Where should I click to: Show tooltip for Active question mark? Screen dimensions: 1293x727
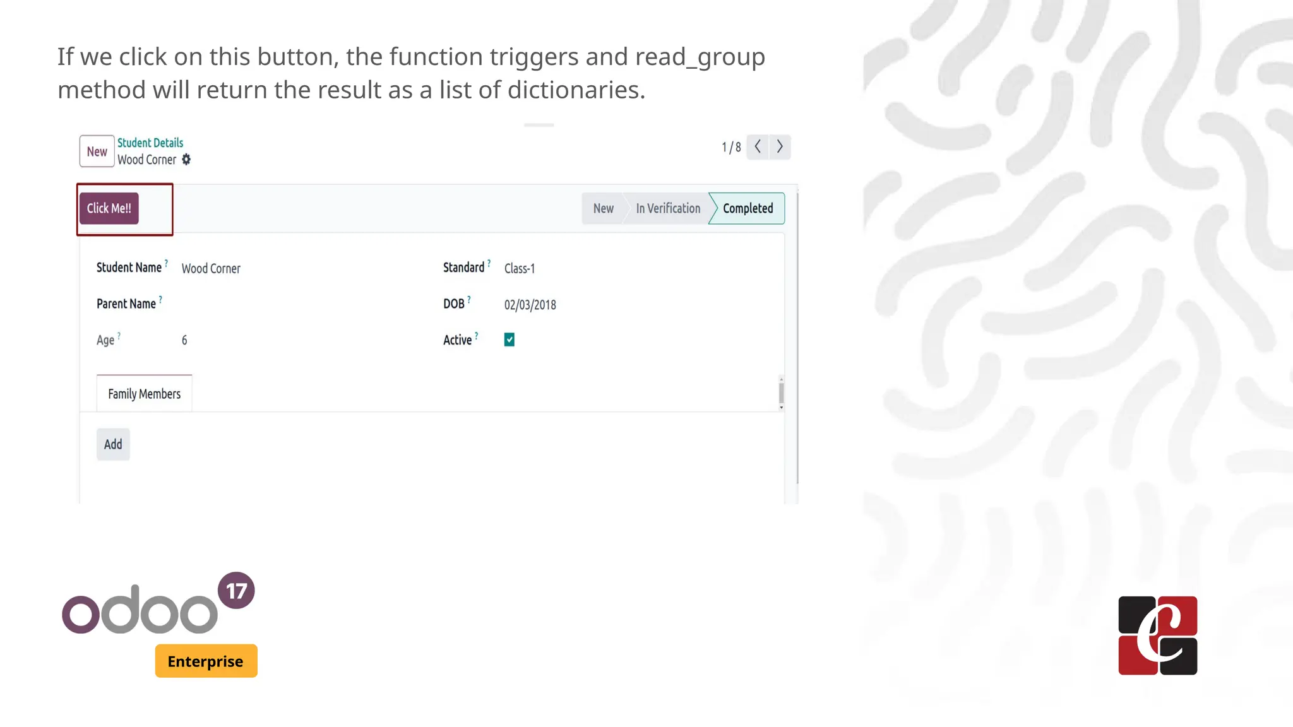point(477,334)
